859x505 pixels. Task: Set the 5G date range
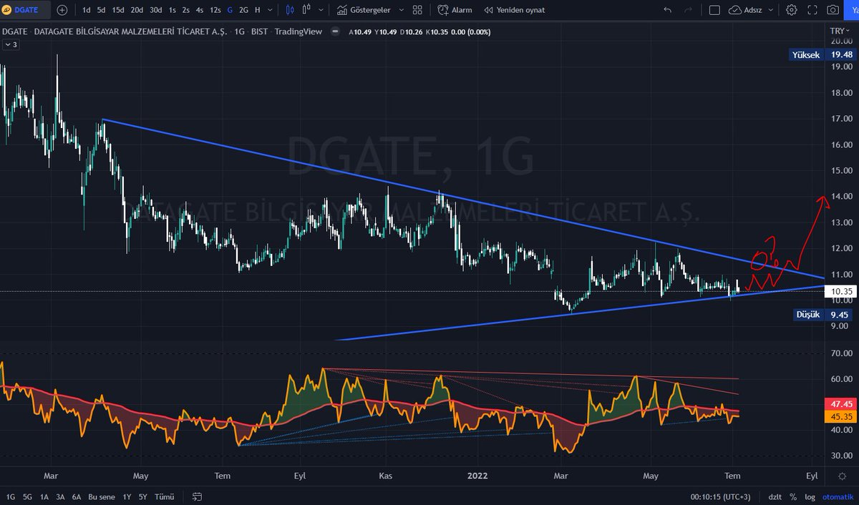click(27, 496)
